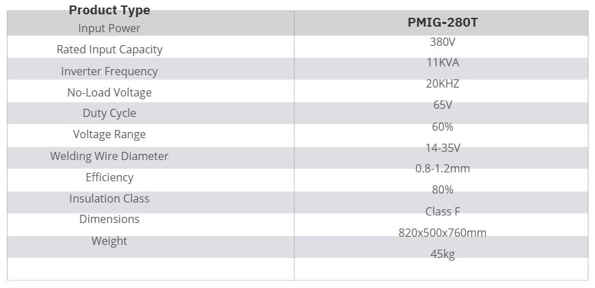Click the Welding Wire Diameter label

tap(109, 156)
